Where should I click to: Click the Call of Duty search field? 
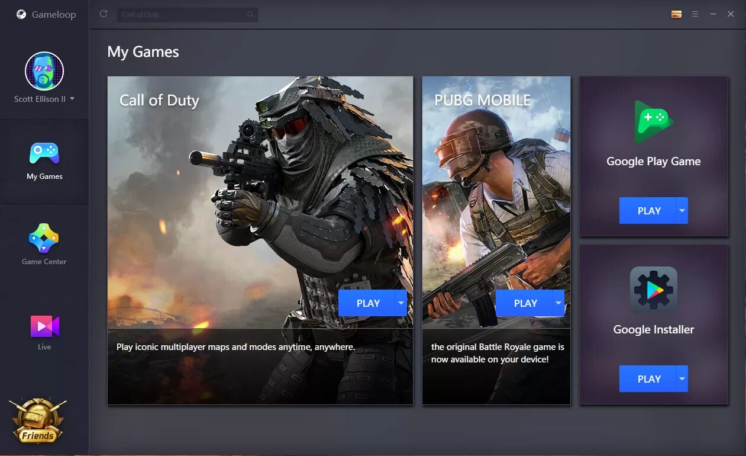(188, 14)
